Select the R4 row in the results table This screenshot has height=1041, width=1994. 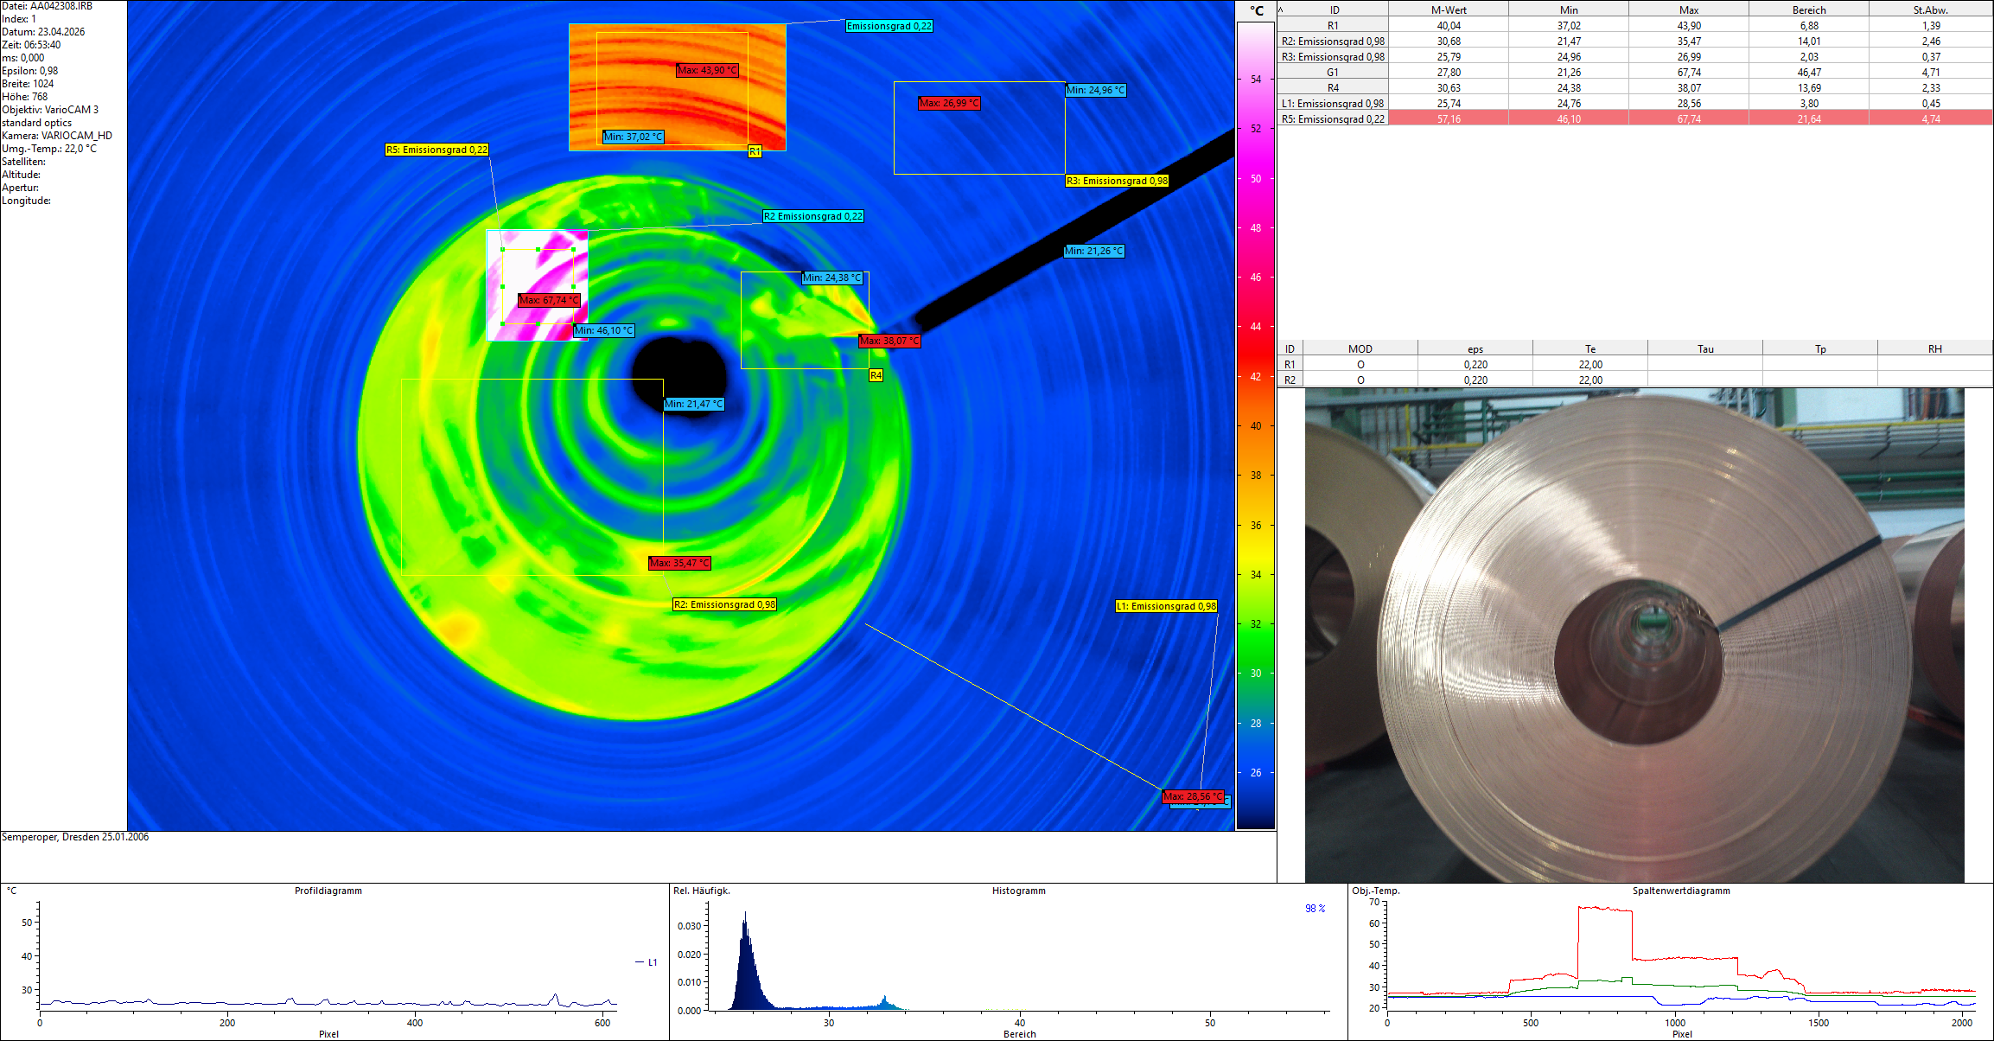click(1634, 88)
